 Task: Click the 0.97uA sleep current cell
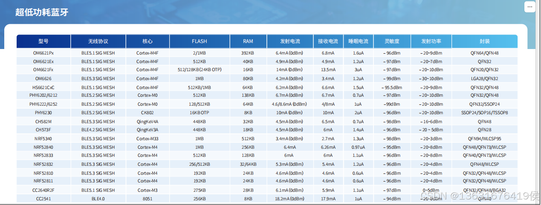pyautogui.click(x=358, y=147)
